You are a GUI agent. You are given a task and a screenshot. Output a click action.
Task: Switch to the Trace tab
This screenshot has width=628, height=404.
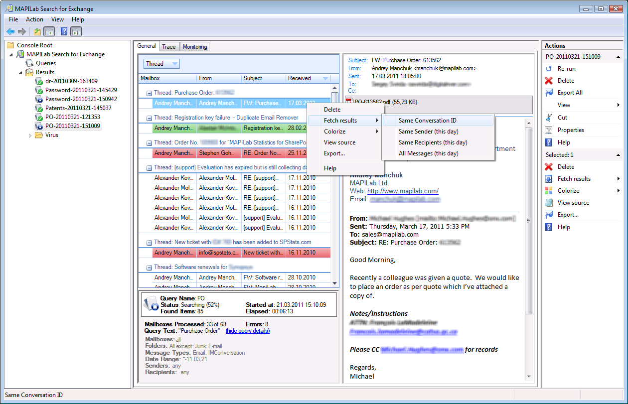tap(169, 47)
